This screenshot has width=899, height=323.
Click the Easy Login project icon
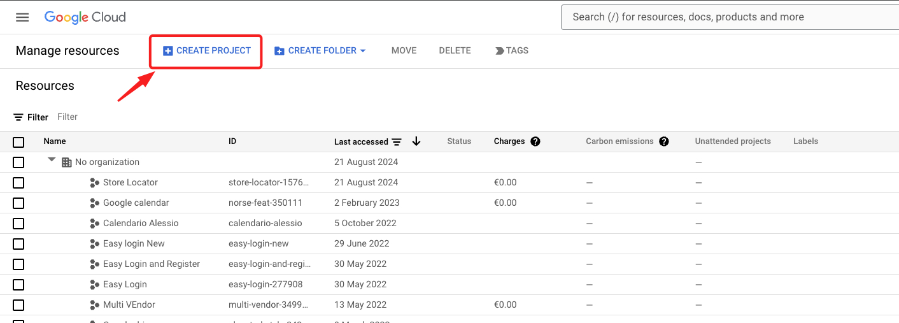point(94,285)
